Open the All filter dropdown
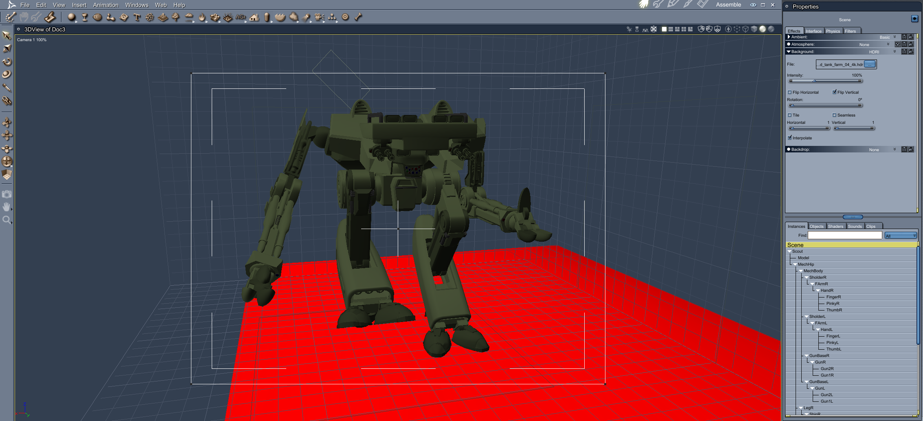The height and width of the screenshot is (421, 923). pos(901,236)
